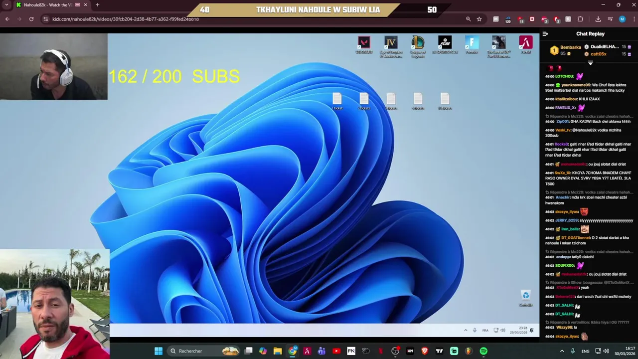Click username khalilznibou in chat
This screenshot has height=359, width=638.
pyautogui.click(x=566, y=99)
